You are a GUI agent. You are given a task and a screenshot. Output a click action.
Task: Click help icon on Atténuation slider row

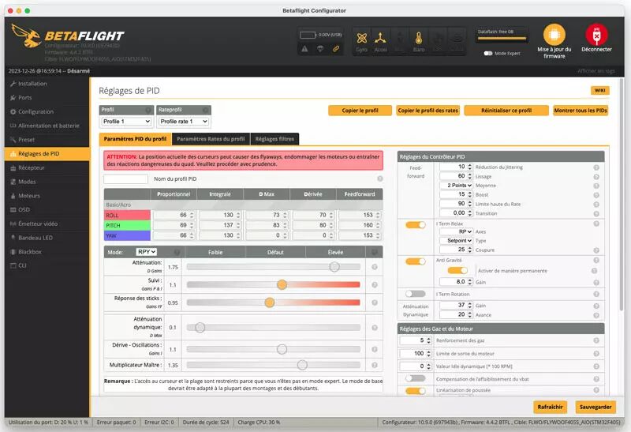(x=374, y=267)
